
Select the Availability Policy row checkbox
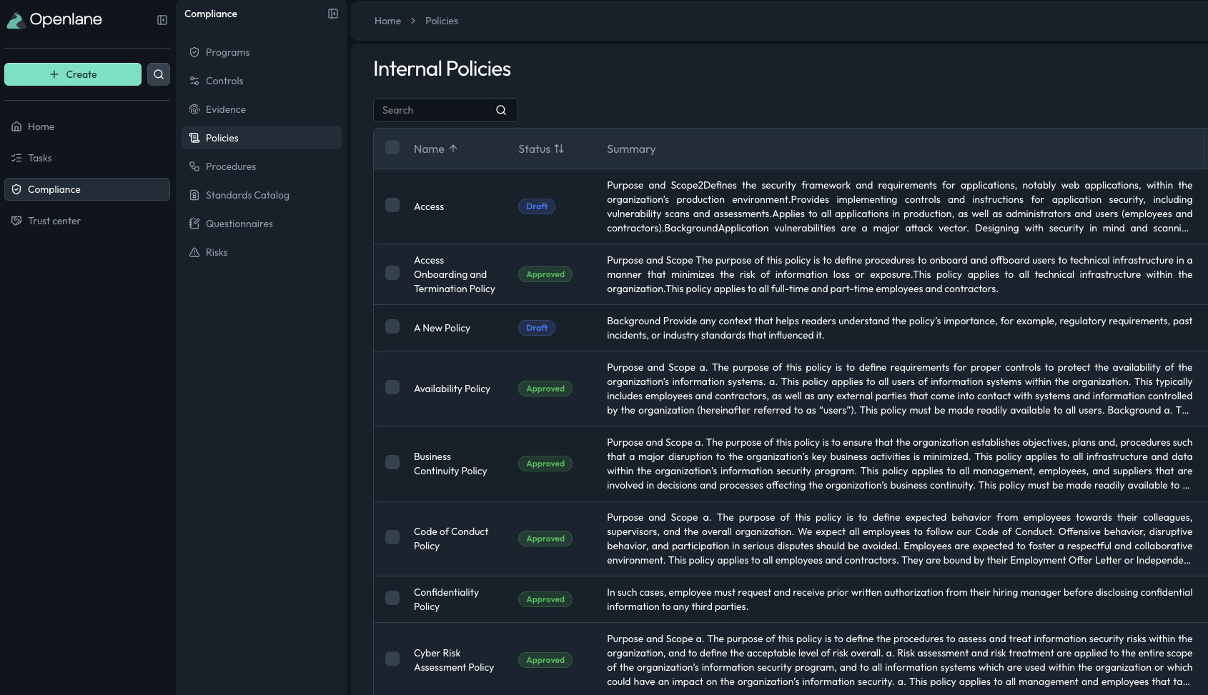392,388
